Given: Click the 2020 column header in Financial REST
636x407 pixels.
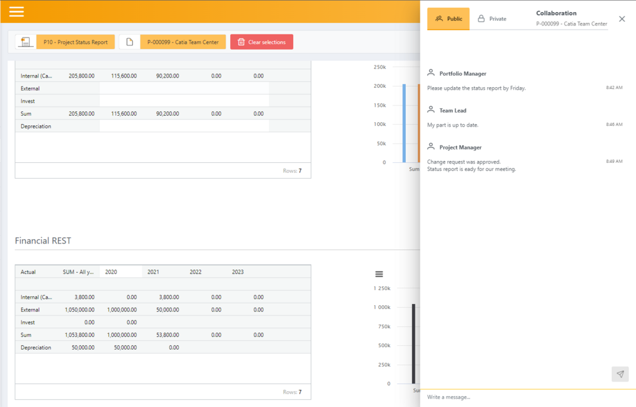Looking at the screenshot, I should [111, 272].
